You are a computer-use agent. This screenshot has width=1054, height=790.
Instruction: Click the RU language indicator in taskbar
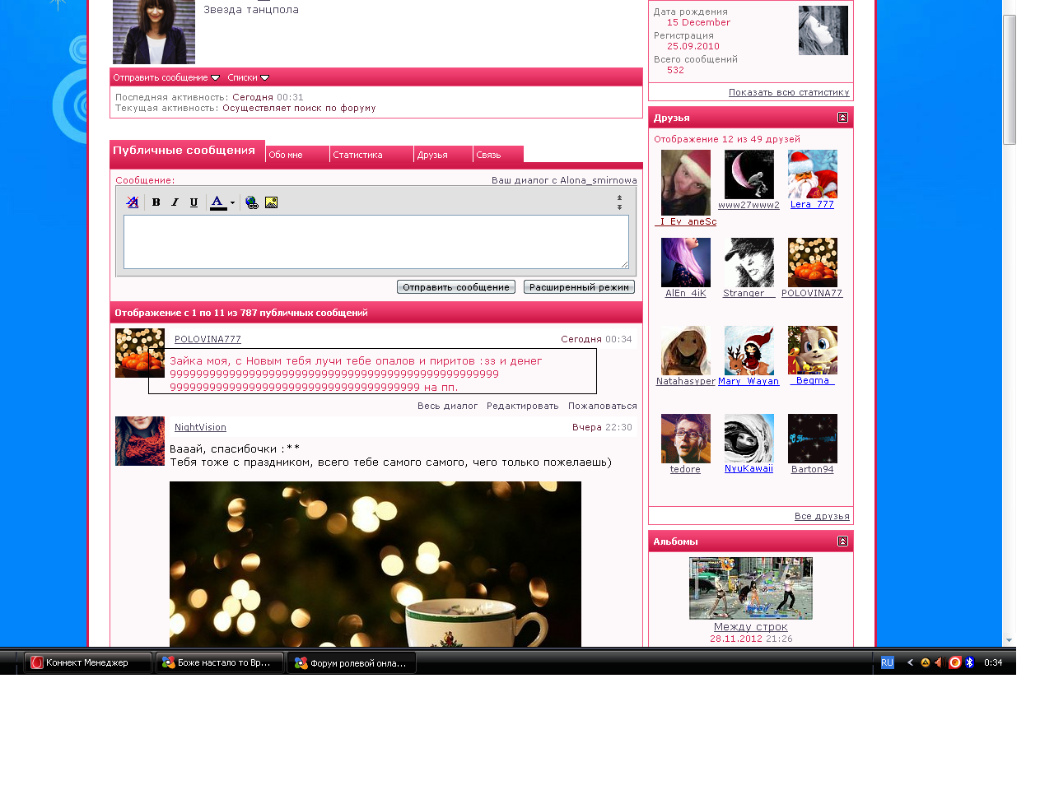click(887, 662)
